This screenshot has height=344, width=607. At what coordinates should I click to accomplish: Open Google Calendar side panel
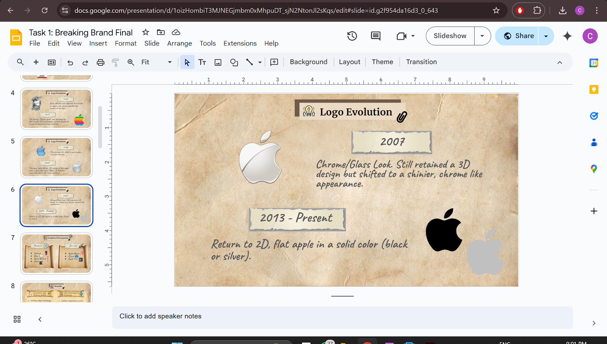[x=594, y=63]
